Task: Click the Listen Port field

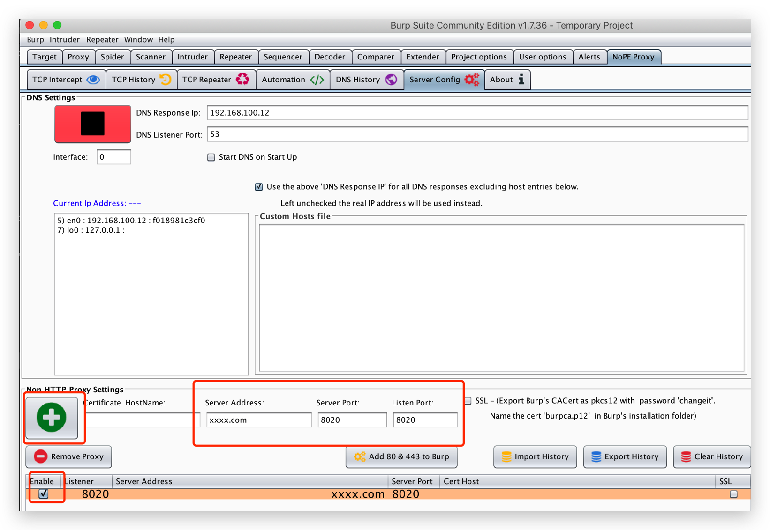Action: point(425,420)
